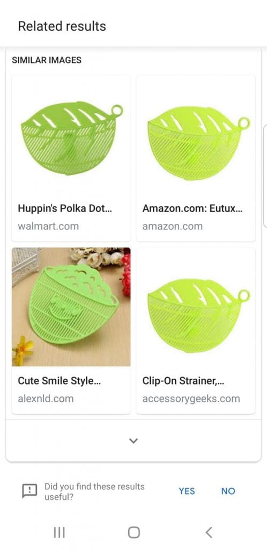
Task: Answer NO to results useful
Action: click(228, 491)
